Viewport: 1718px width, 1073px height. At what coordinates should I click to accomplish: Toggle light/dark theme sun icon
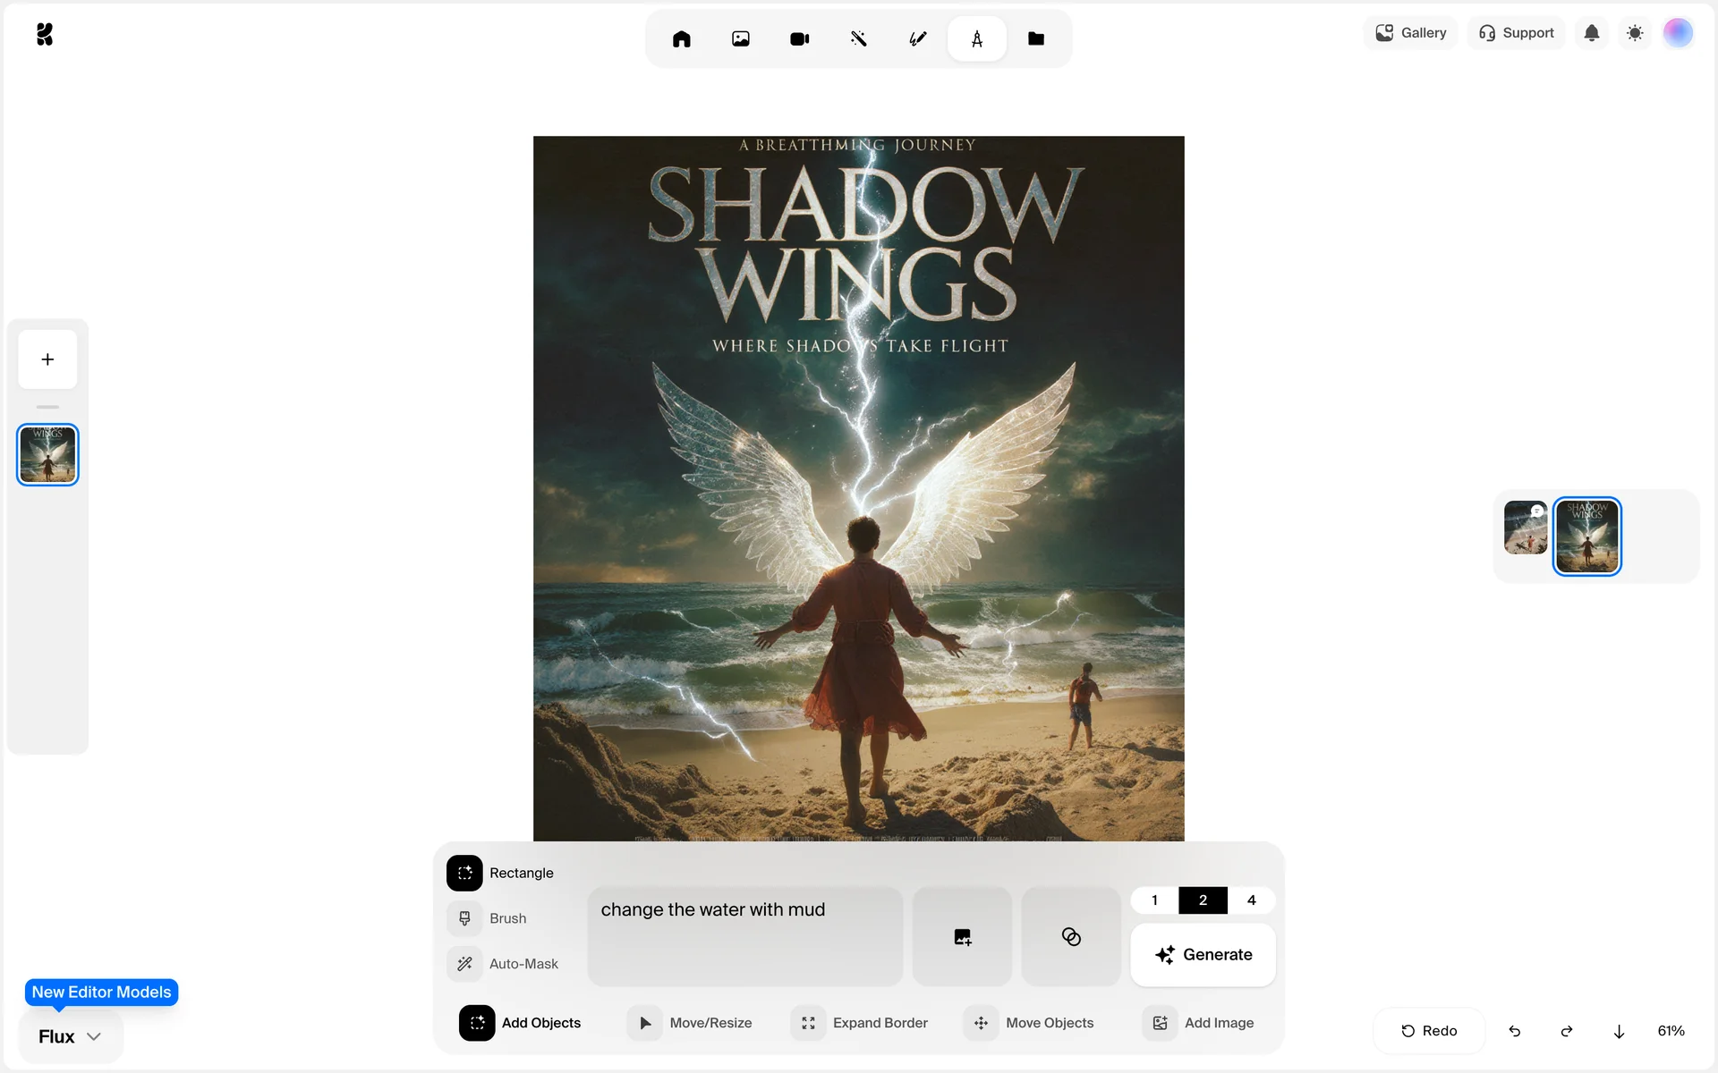[1635, 33]
